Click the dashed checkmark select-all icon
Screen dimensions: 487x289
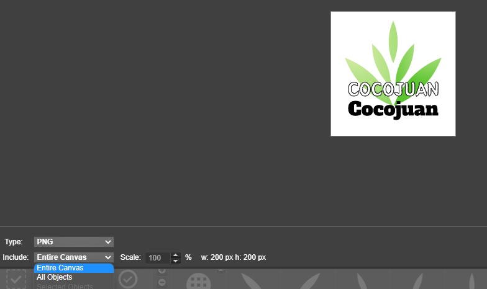tap(16, 279)
